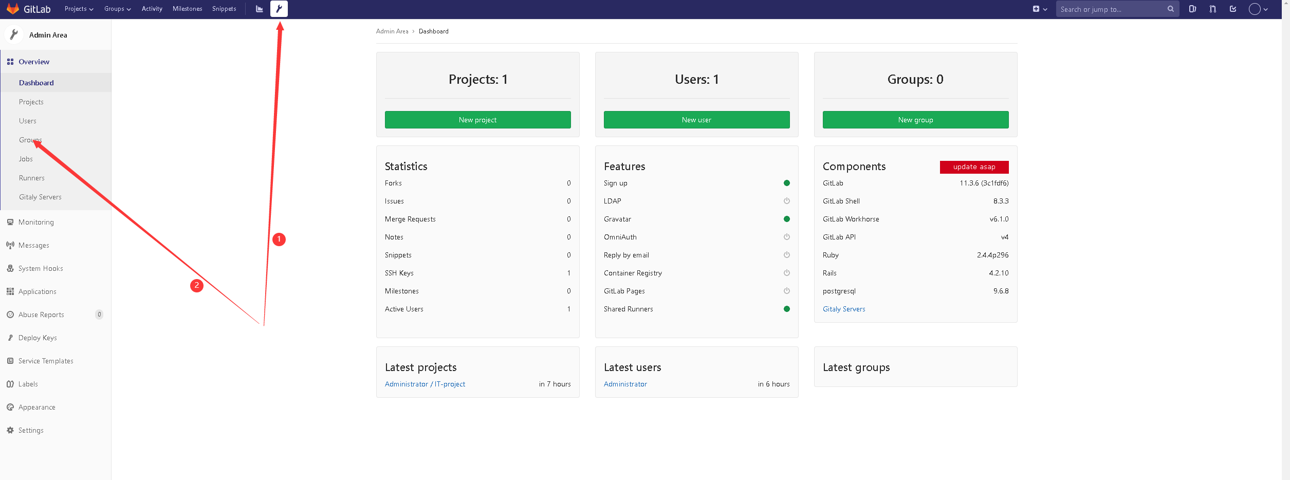Viewport: 1290px width, 480px height.
Task: Click the Service Templates icon
Action: point(10,361)
